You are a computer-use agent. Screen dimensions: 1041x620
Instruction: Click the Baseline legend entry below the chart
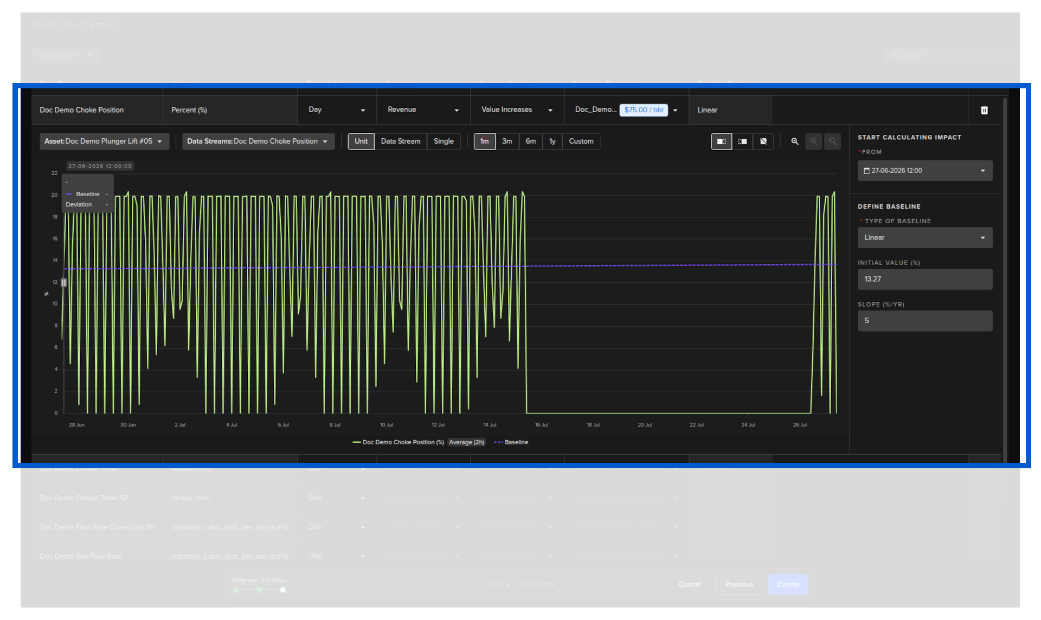pyautogui.click(x=511, y=442)
